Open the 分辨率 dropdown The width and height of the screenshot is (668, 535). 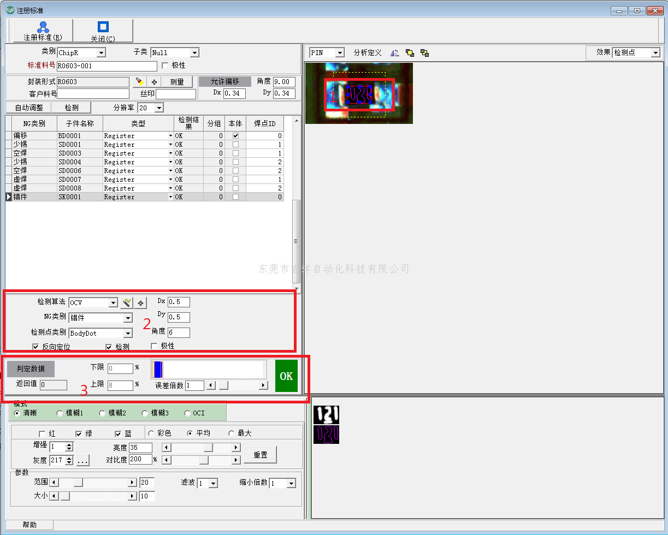coord(159,108)
